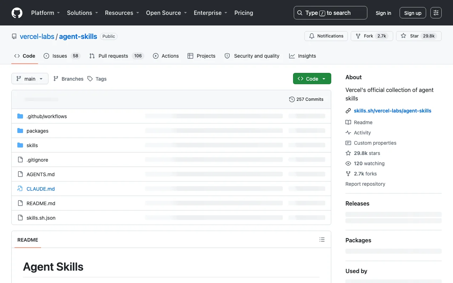Open skills.sh/vercel-labs/agent-skills link
453x283 pixels.
[x=392, y=111]
